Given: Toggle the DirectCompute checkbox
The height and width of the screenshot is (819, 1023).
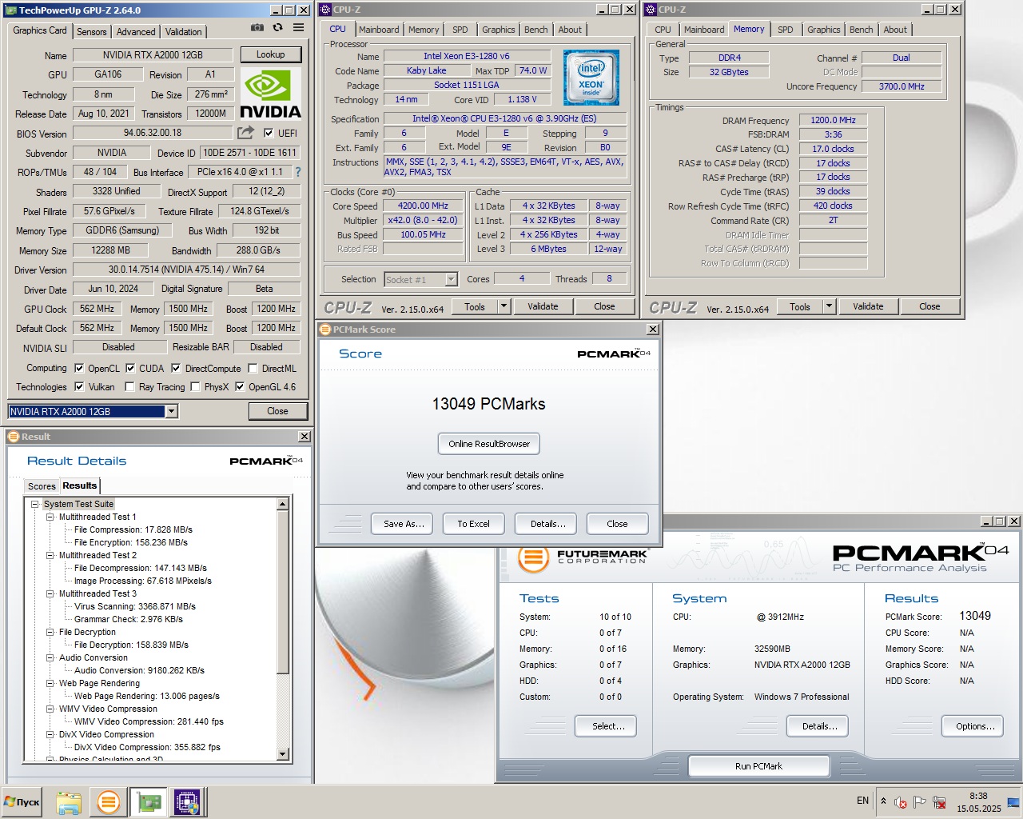Looking at the screenshot, I should tap(176, 369).
